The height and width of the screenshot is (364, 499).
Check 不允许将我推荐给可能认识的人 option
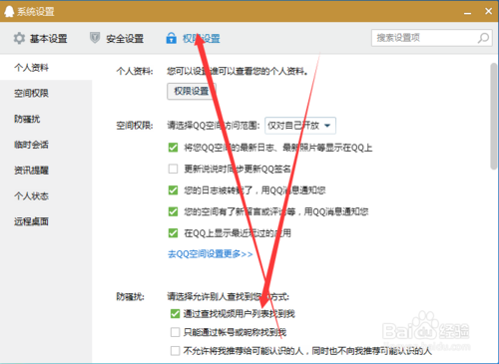pos(175,351)
